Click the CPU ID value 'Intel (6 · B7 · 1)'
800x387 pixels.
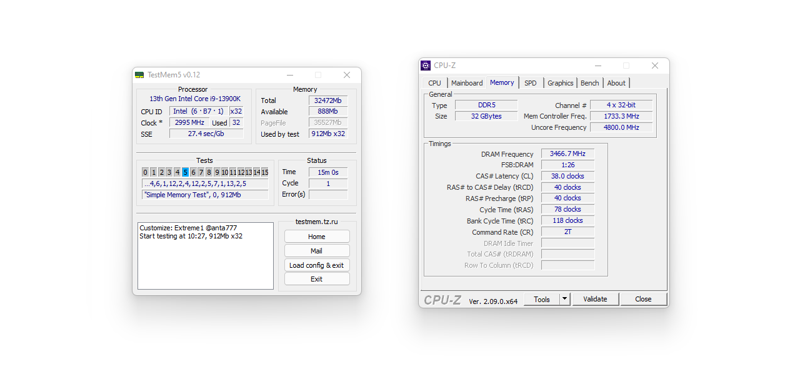pos(198,111)
